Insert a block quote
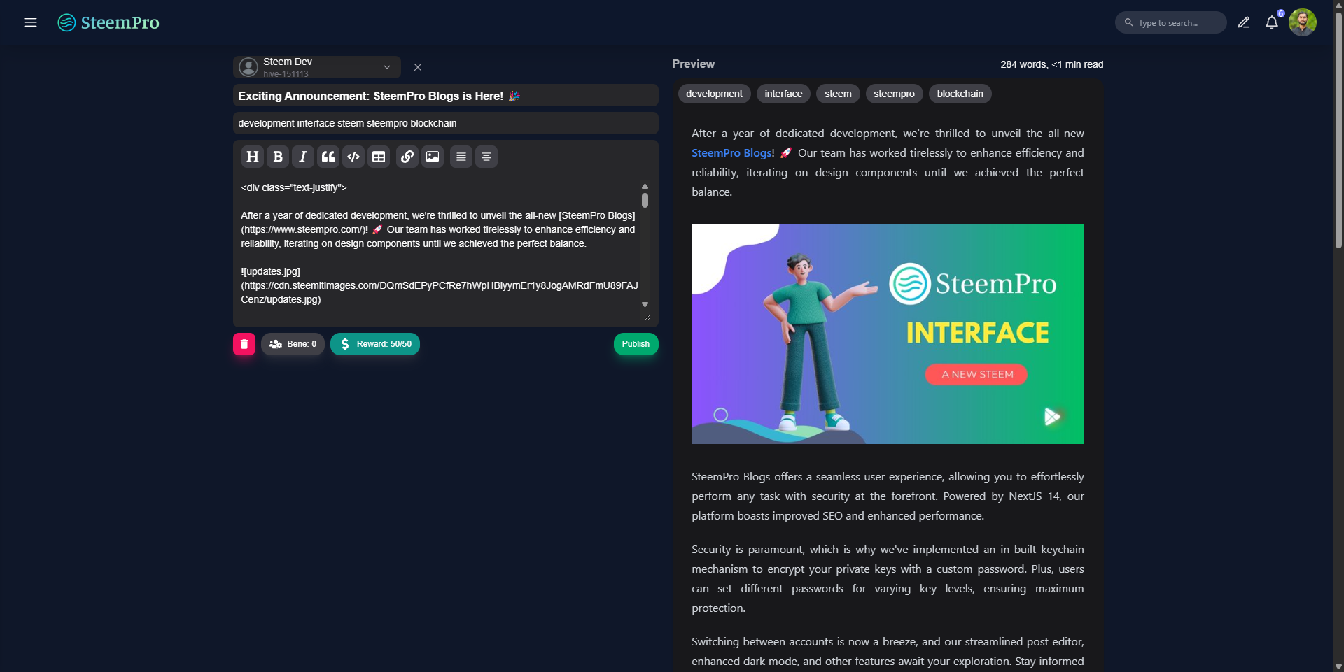The width and height of the screenshot is (1344, 672). coord(328,157)
